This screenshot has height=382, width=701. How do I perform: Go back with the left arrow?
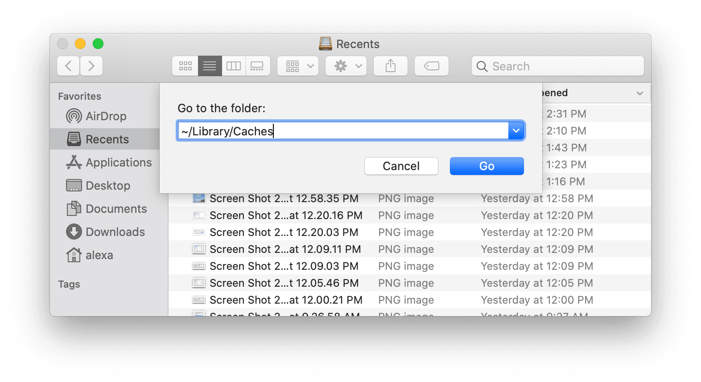coord(69,66)
